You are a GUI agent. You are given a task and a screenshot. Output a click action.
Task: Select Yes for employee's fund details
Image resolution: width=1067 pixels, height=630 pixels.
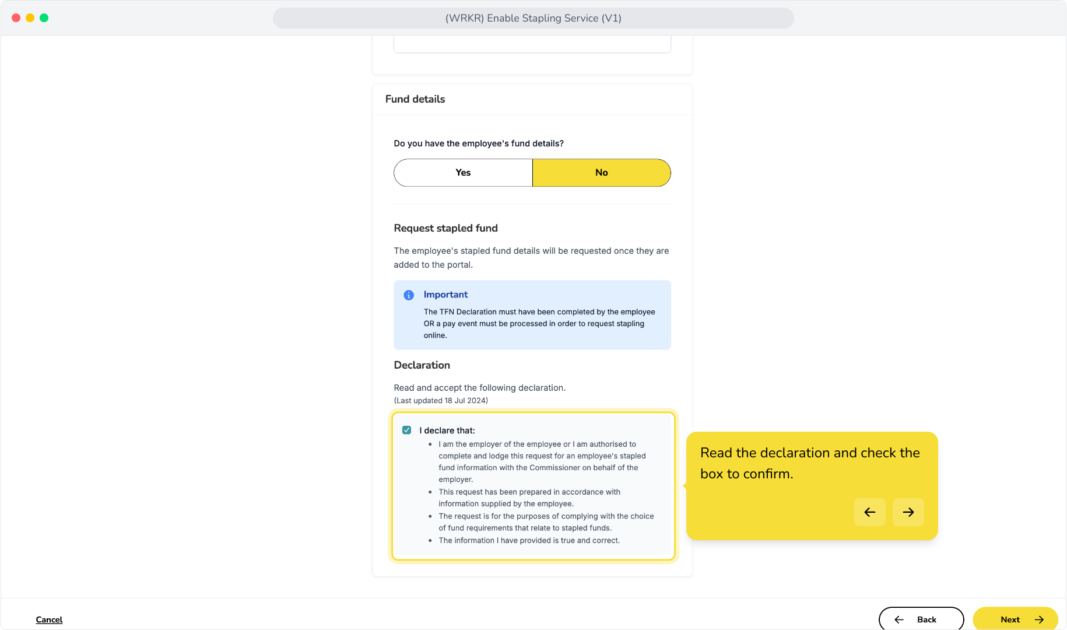pyautogui.click(x=463, y=173)
